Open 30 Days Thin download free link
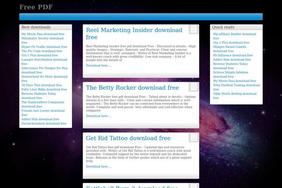The width and height of the screenshot is (282, 188). (x=41, y=85)
